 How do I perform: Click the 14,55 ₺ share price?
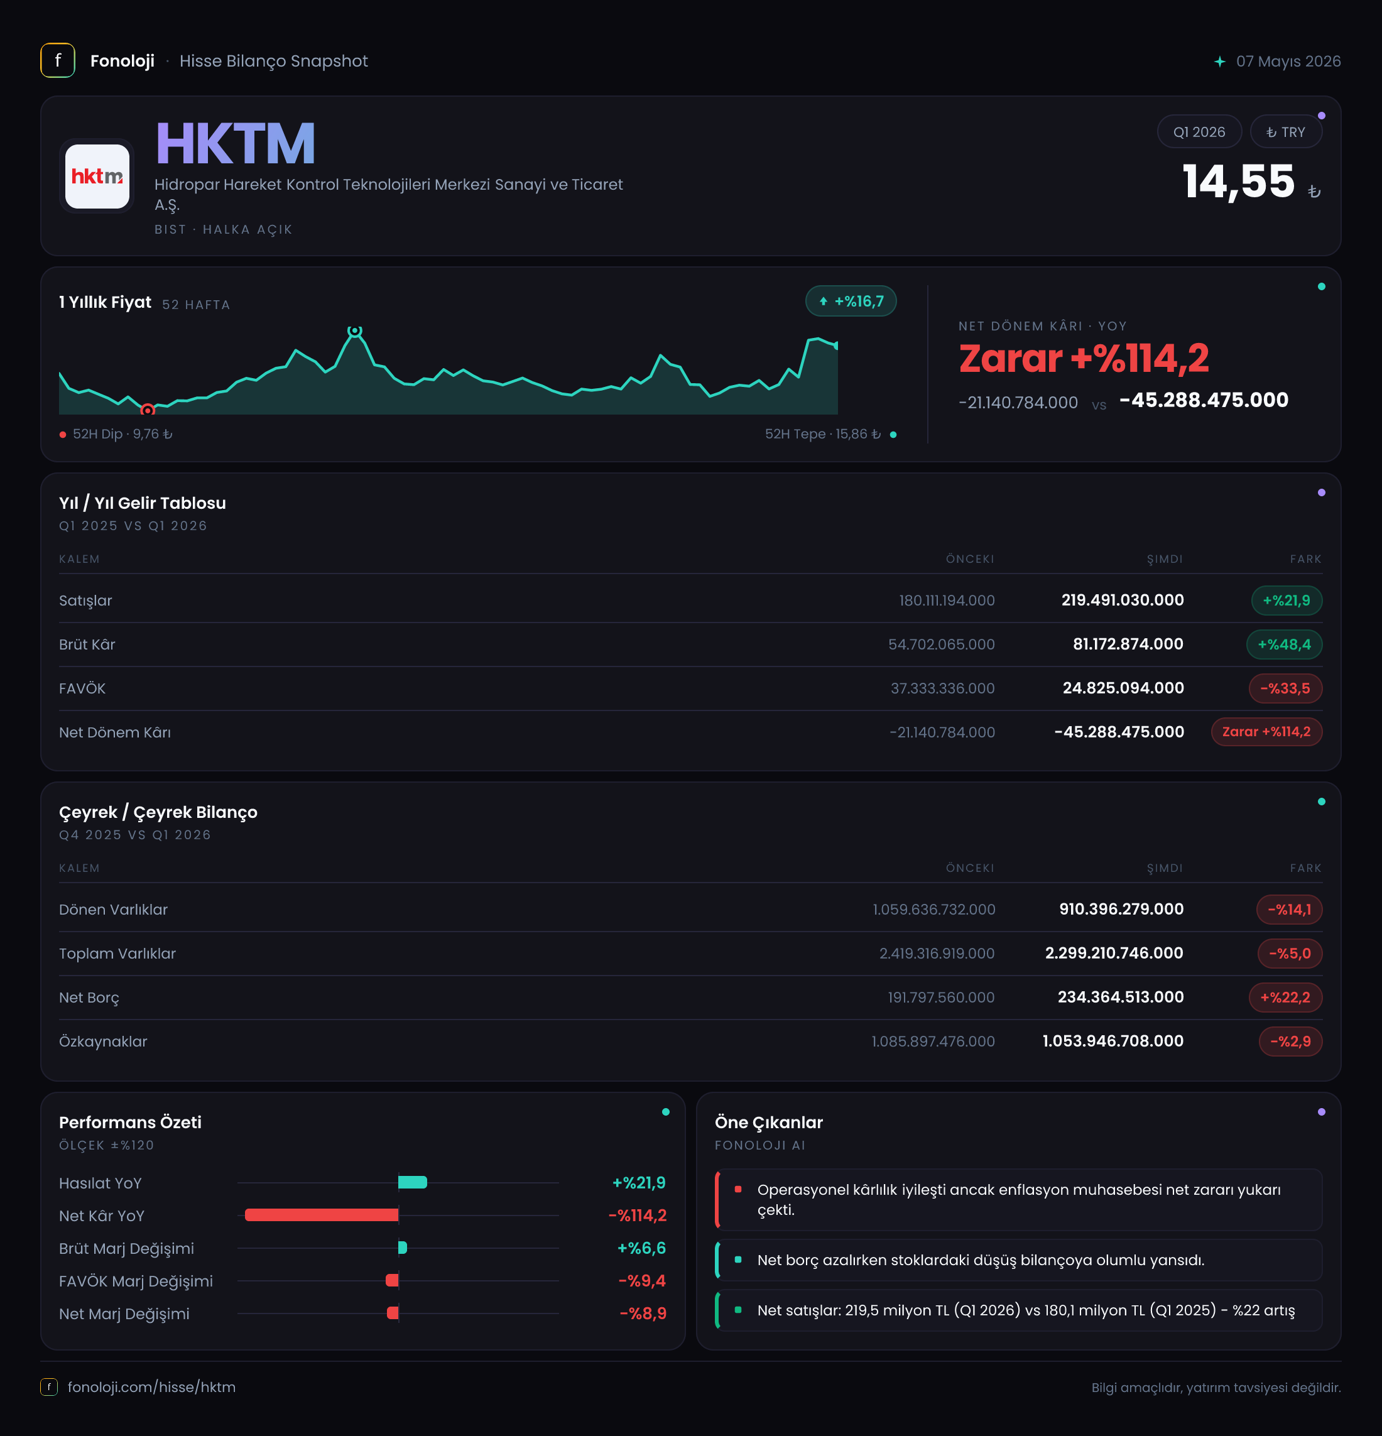click(x=1251, y=182)
